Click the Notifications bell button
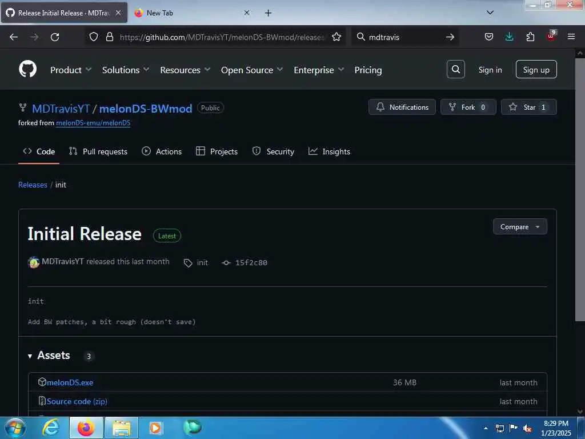Viewport: 585px width, 439px height. (402, 107)
